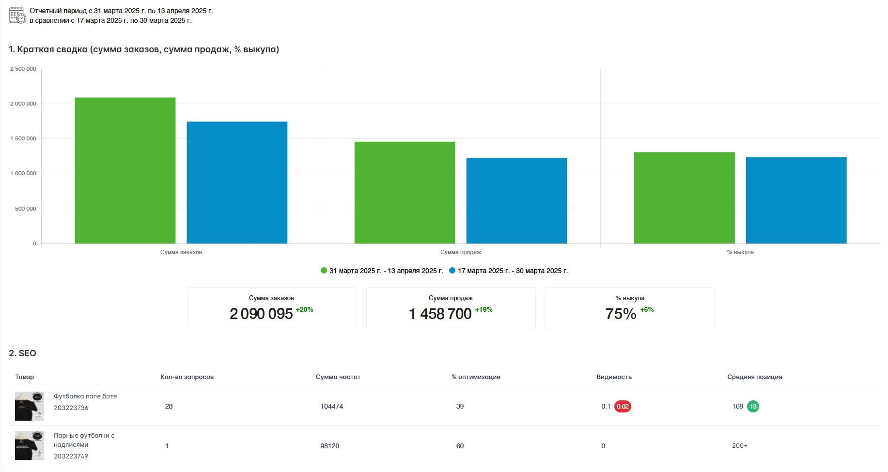Select the % выкупа summary card

point(630,308)
